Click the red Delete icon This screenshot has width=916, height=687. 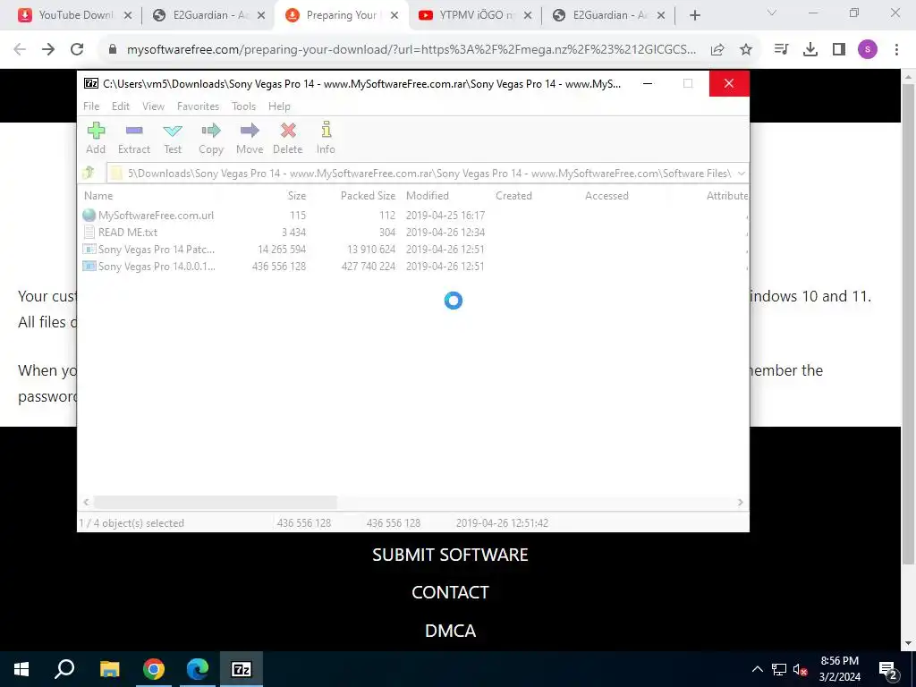pyautogui.click(x=287, y=138)
